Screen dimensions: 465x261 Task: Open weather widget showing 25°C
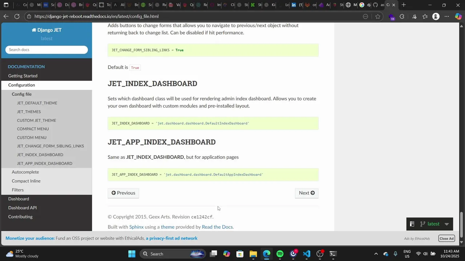(x=22, y=254)
